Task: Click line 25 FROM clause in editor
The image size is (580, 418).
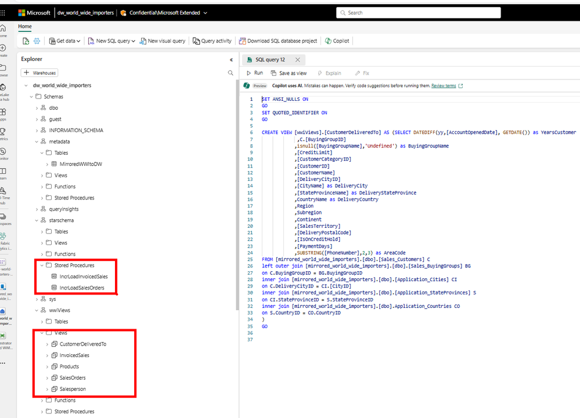Action: coord(346,259)
